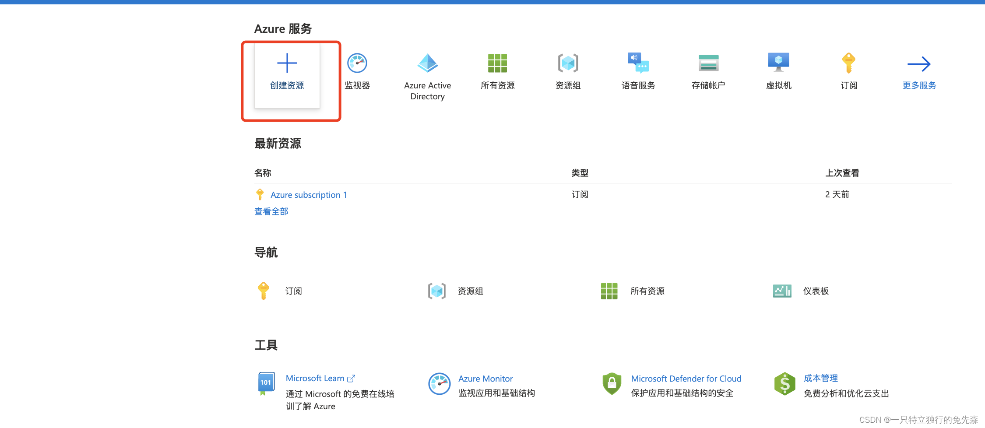Open 资源组 cube icon in services row
The image size is (985, 428).
568,63
